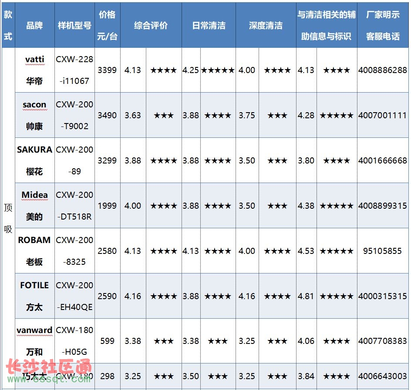411x390 pixels.
Task: Click phone number 4006643003
Action: click(383, 376)
